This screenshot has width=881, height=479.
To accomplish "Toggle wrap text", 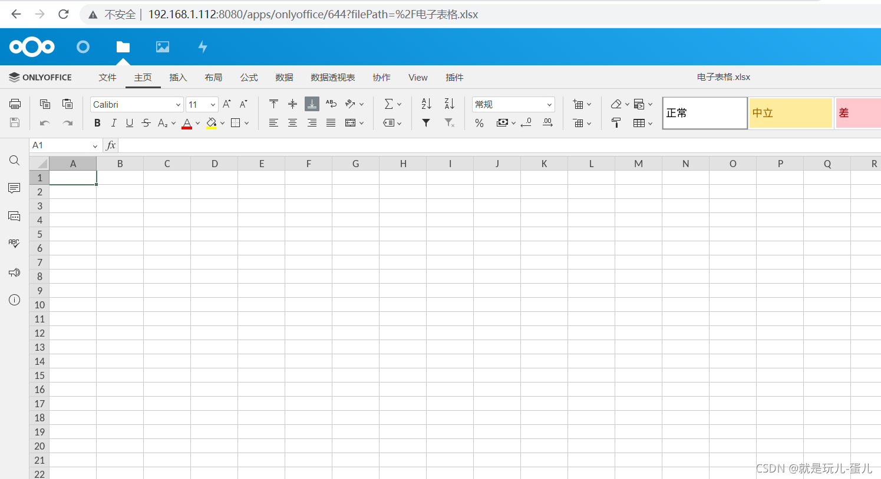I will click(x=331, y=104).
